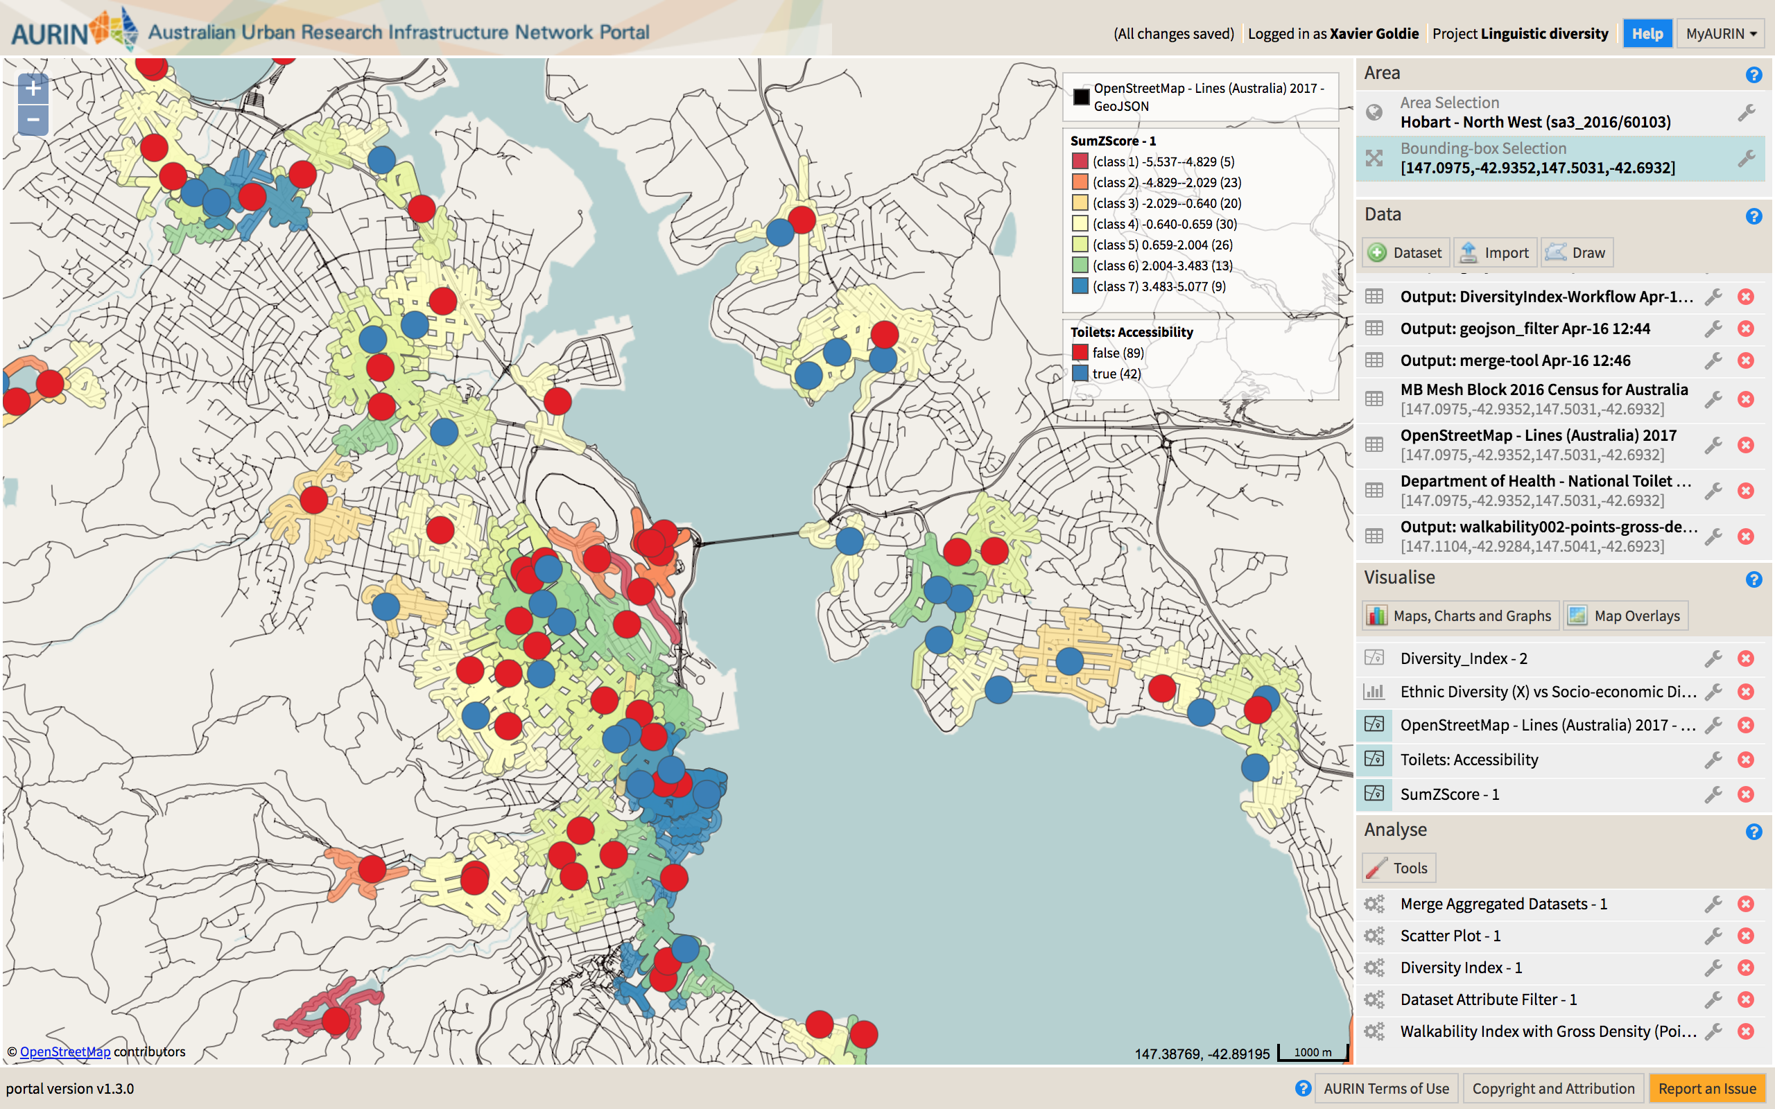Zoom out on the map

pyautogui.click(x=33, y=119)
